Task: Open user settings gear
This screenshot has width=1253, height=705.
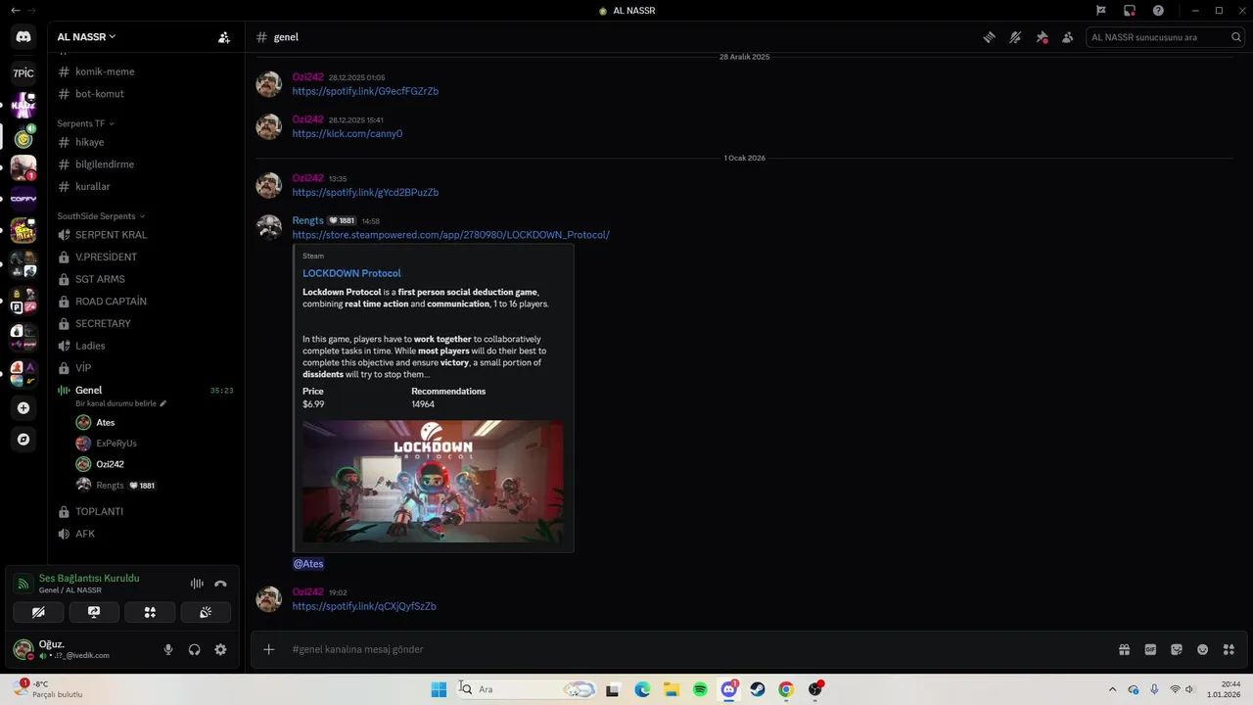Action: 220,649
